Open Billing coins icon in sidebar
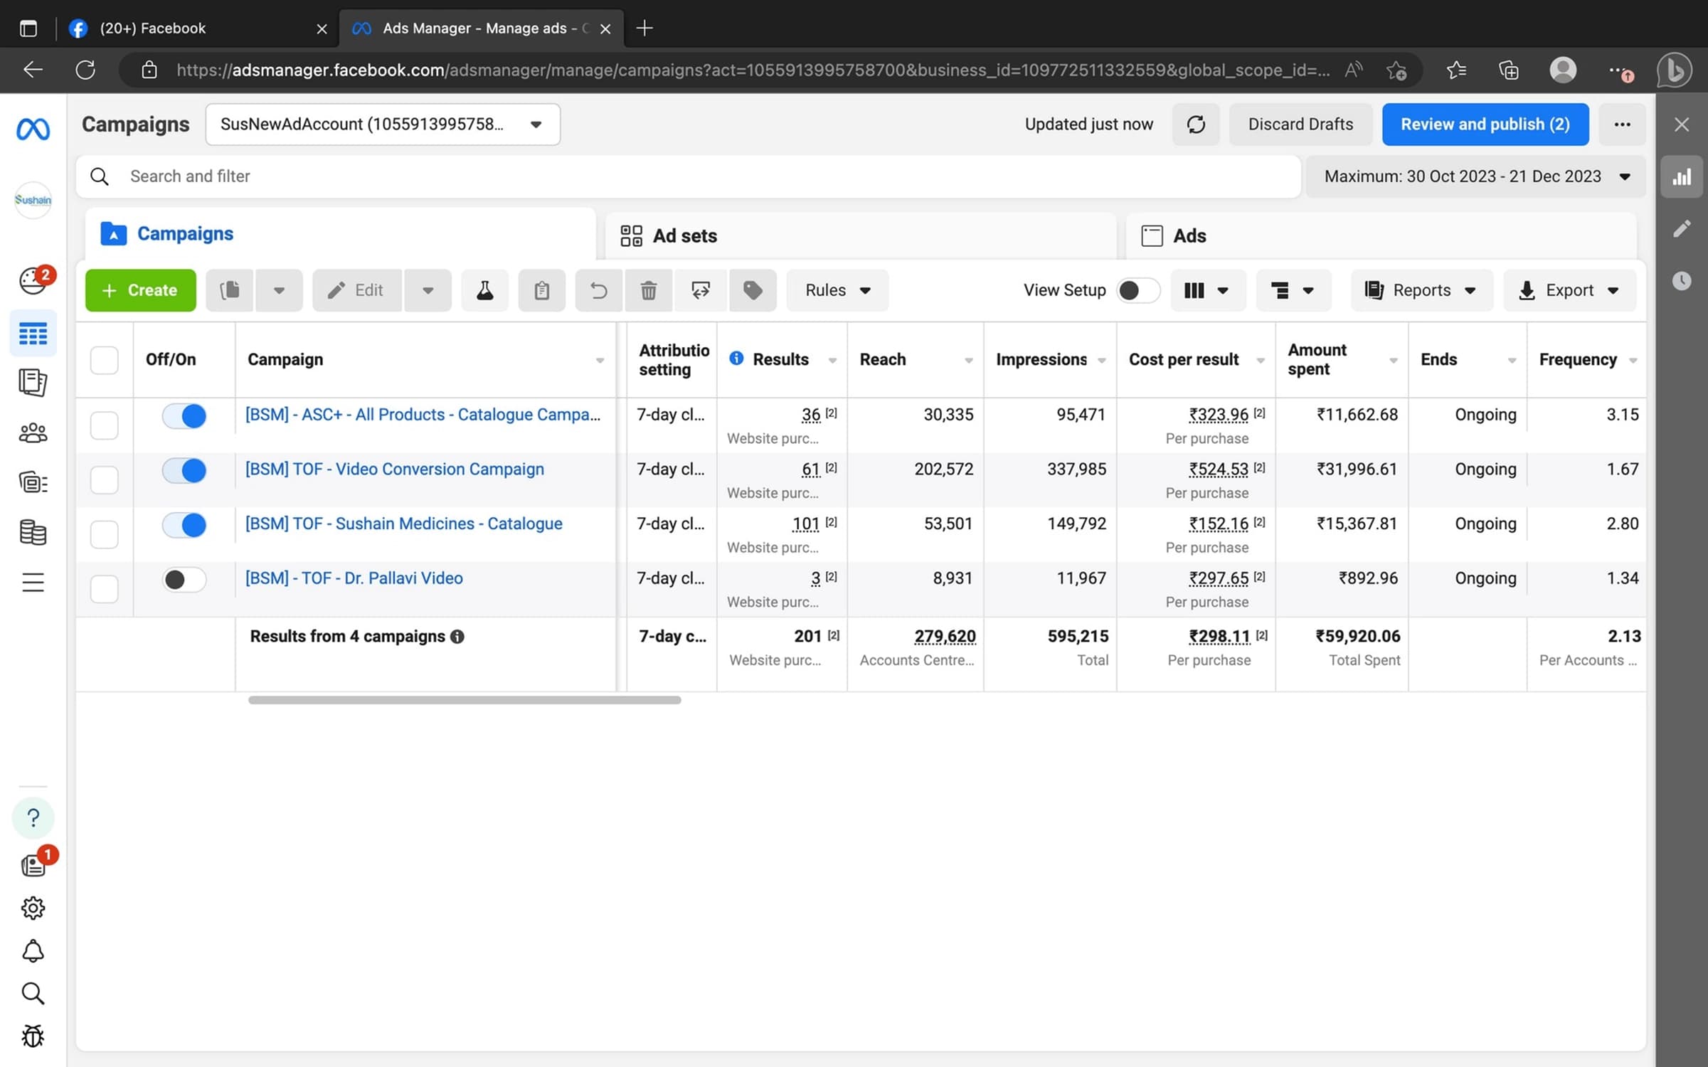 point(33,532)
